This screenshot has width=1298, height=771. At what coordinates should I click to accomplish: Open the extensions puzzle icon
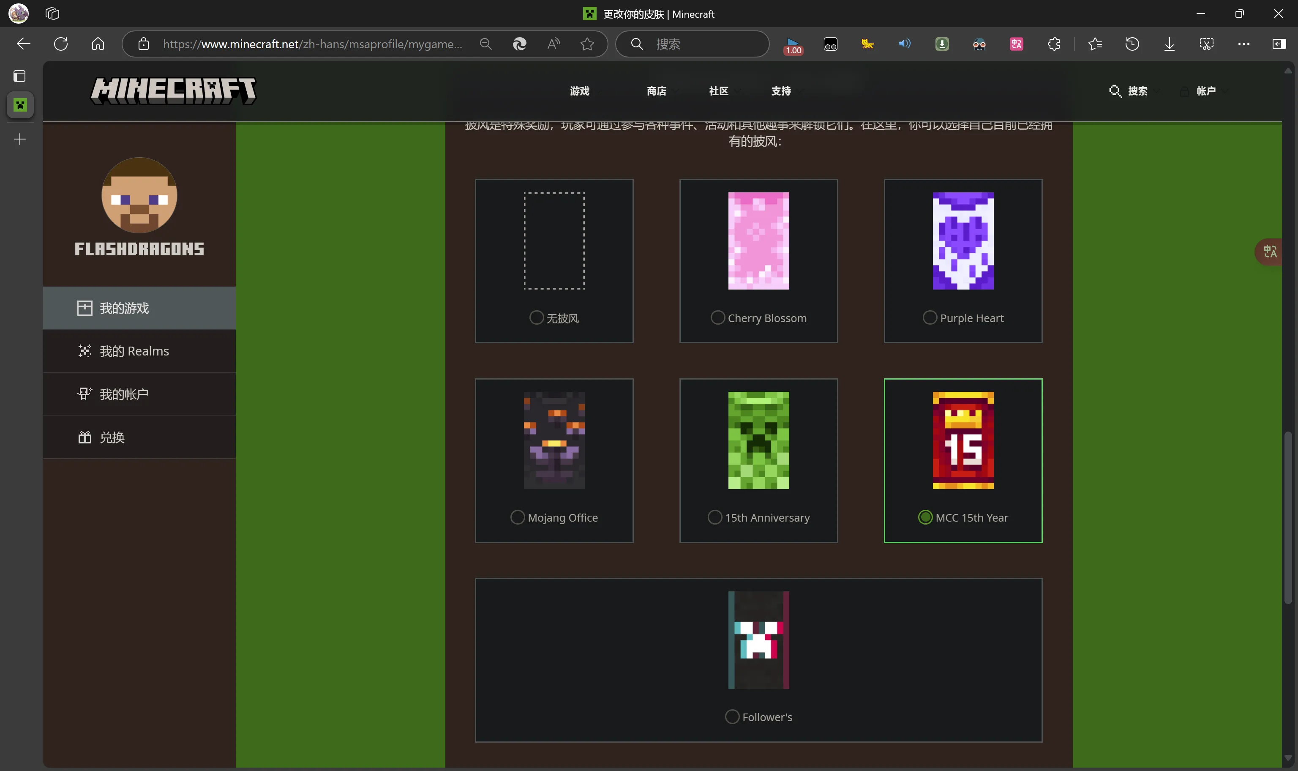pyautogui.click(x=1054, y=44)
